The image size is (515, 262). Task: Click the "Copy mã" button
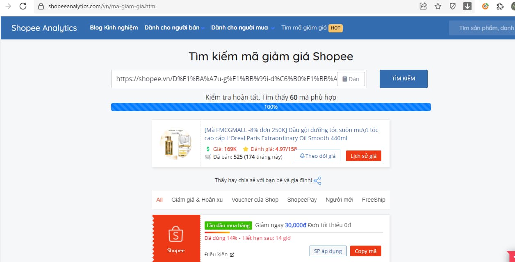click(366, 251)
